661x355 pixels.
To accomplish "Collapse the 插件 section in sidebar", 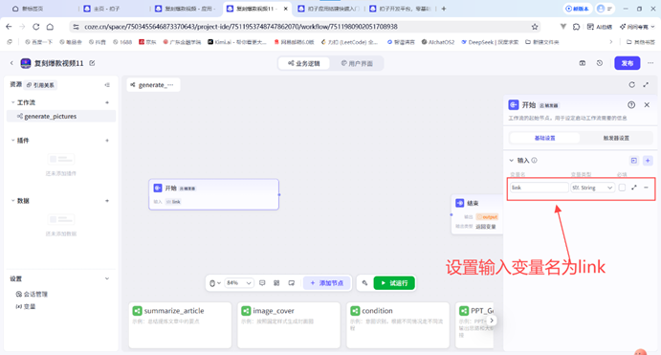I will tap(12, 141).
